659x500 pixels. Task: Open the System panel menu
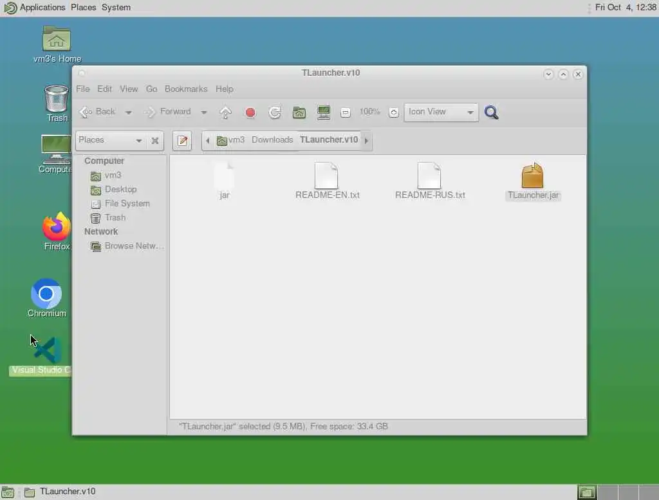click(x=116, y=8)
